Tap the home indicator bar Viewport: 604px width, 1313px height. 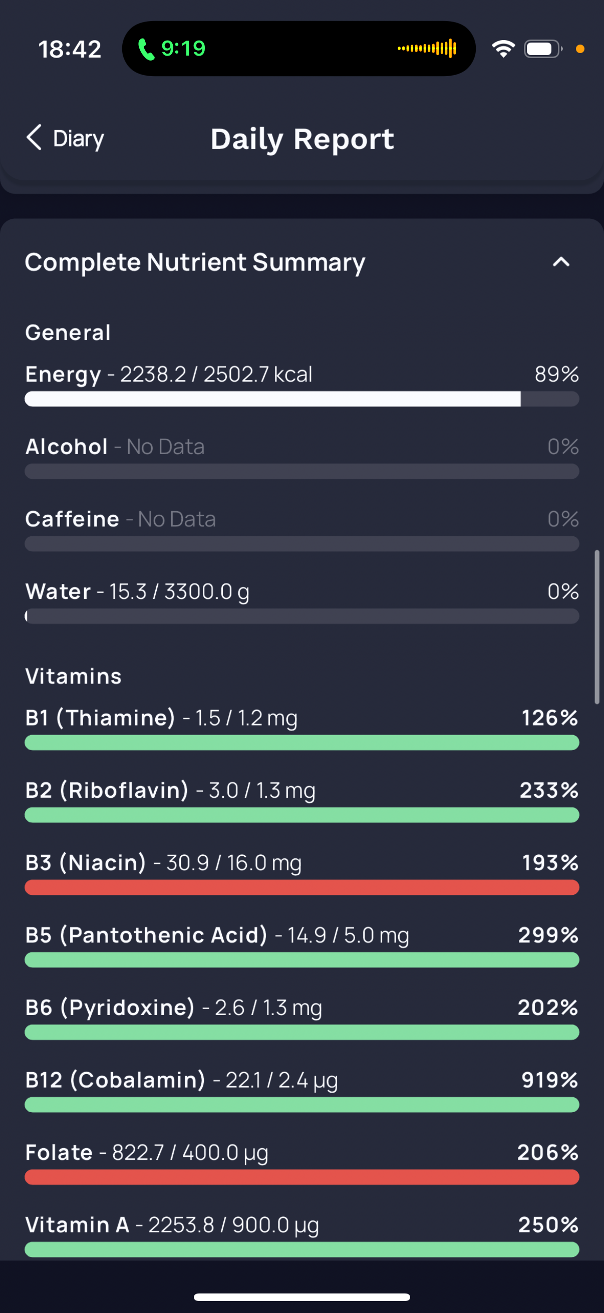tap(301, 1297)
